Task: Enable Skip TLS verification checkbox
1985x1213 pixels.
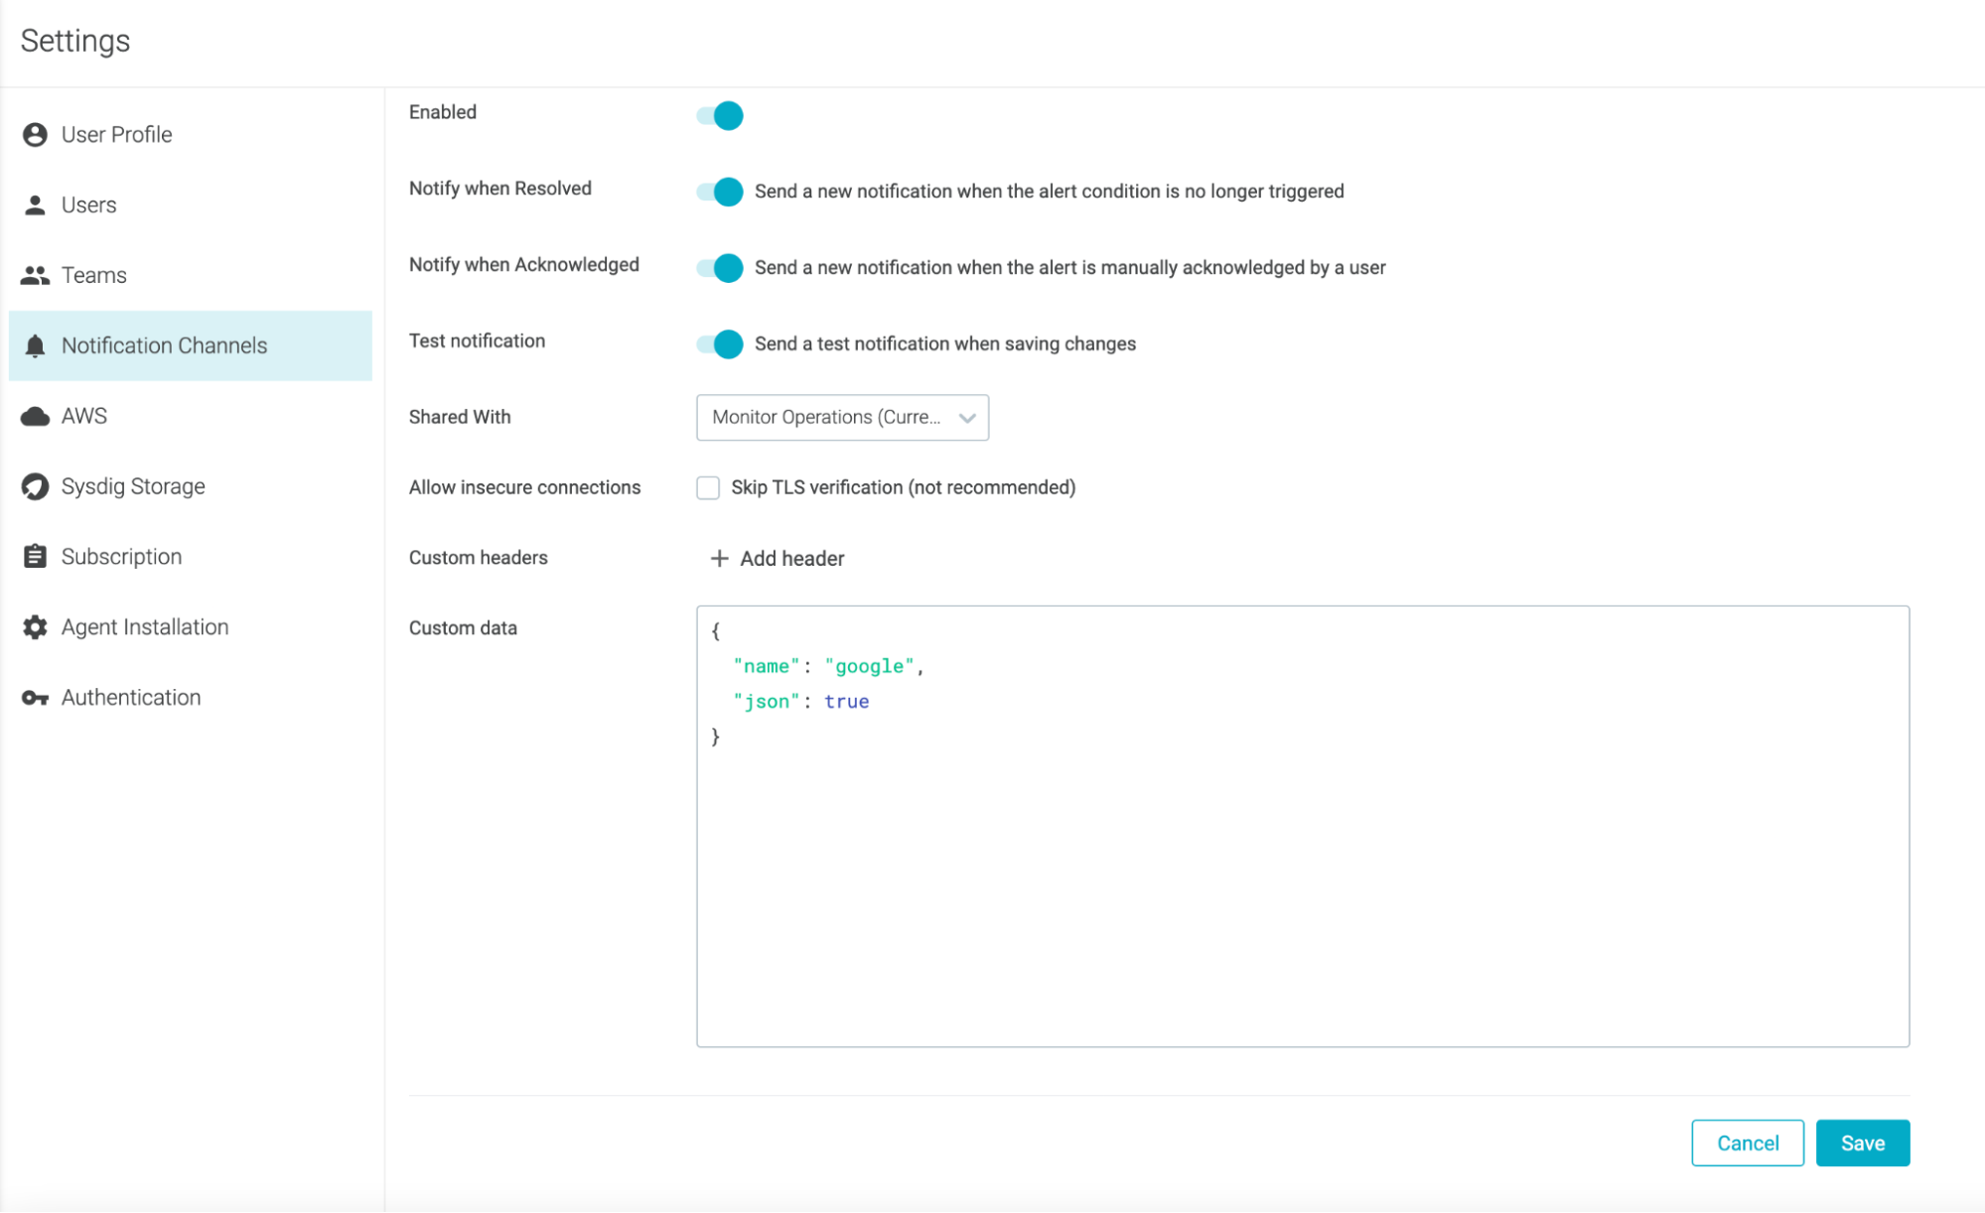Action: click(708, 487)
